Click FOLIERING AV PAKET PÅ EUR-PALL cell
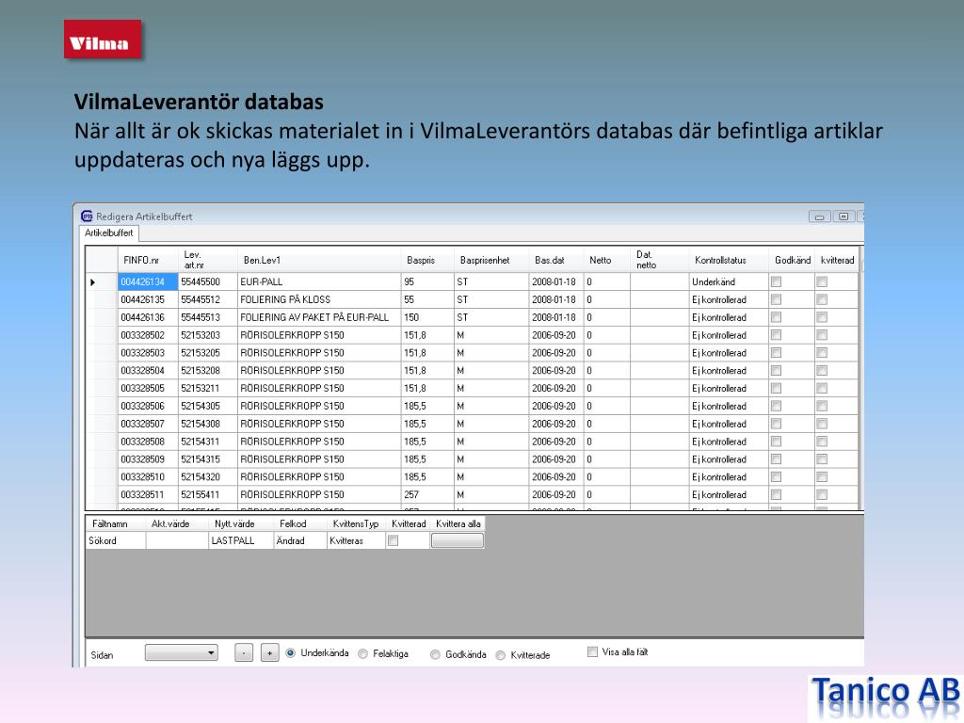The width and height of the screenshot is (964, 723). click(x=318, y=317)
